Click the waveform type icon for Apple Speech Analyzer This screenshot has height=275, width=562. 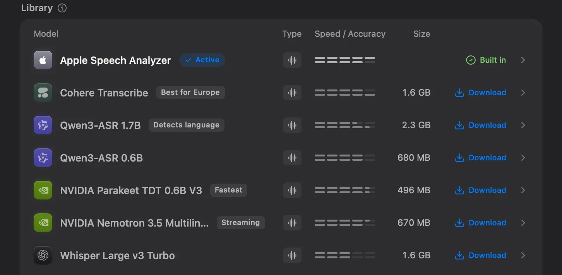coord(292,60)
